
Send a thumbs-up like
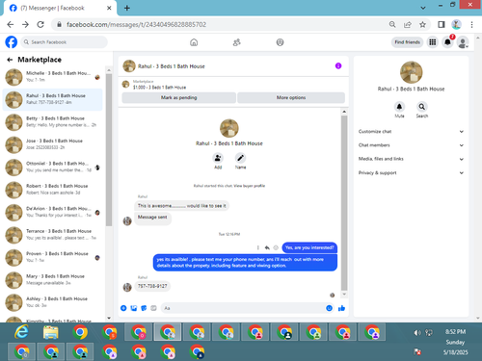(x=341, y=308)
